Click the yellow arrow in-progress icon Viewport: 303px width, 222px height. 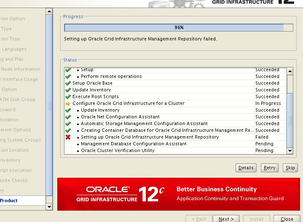click(68, 104)
